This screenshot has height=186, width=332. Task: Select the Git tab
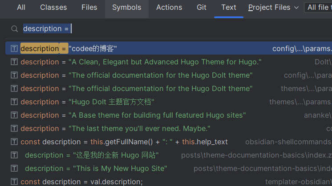[202, 8]
